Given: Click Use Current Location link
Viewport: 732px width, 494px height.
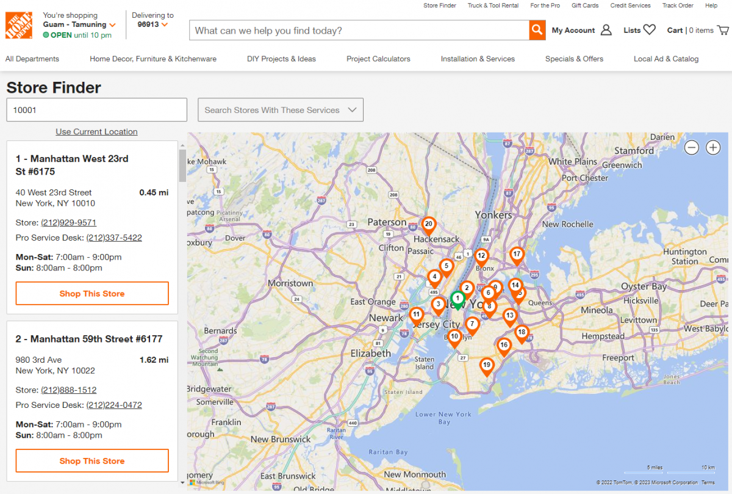Looking at the screenshot, I should point(96,131).
